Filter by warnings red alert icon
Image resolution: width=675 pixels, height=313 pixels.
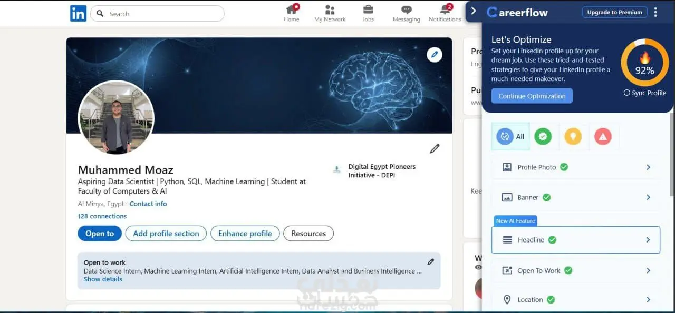pos(603,137)
